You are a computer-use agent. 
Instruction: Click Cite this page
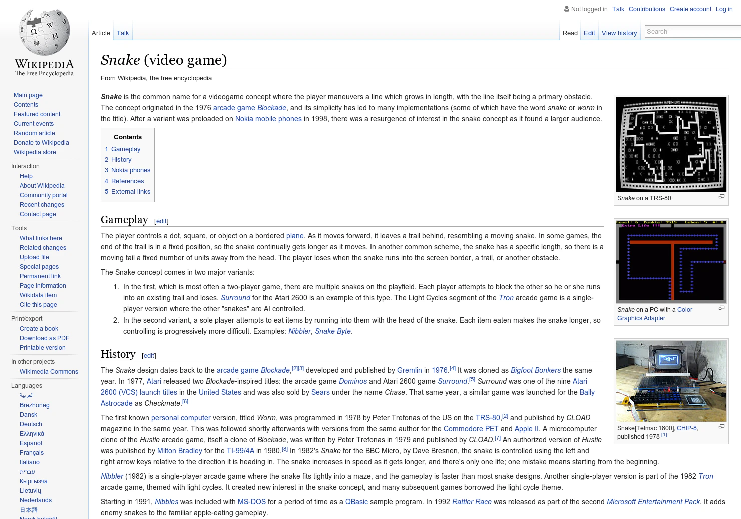(x=38, y=305)
